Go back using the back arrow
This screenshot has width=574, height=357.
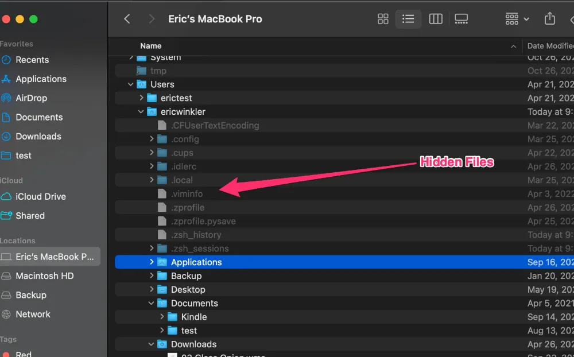pyautogui.click(x=127, y=19)
